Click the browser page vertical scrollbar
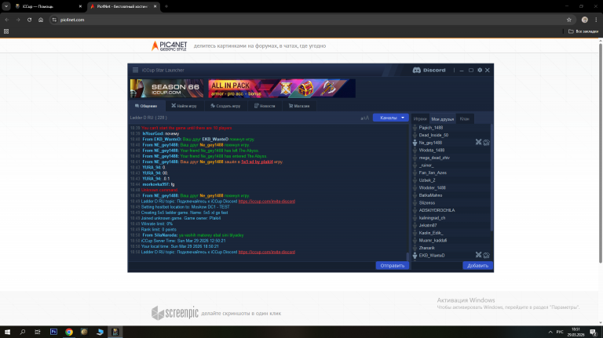 (601, 151)
